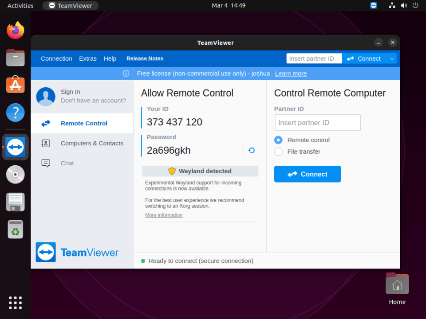
Task: Click the user avatar icon
Action: point(46,96)
